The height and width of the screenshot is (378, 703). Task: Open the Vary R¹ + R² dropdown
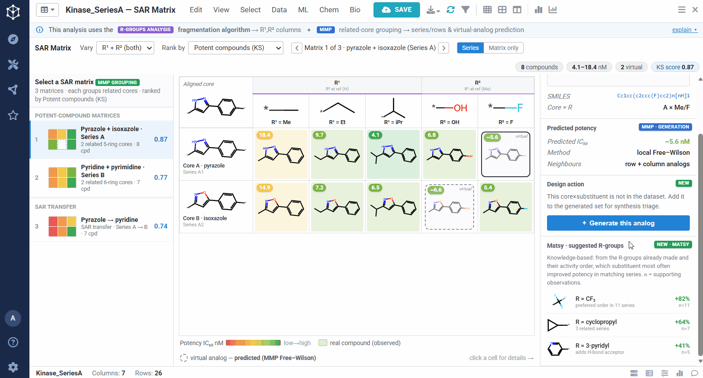[126, 48]
